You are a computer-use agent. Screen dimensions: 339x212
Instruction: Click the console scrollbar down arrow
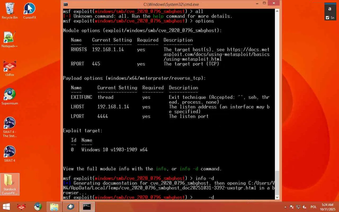(x=277, y=197)
